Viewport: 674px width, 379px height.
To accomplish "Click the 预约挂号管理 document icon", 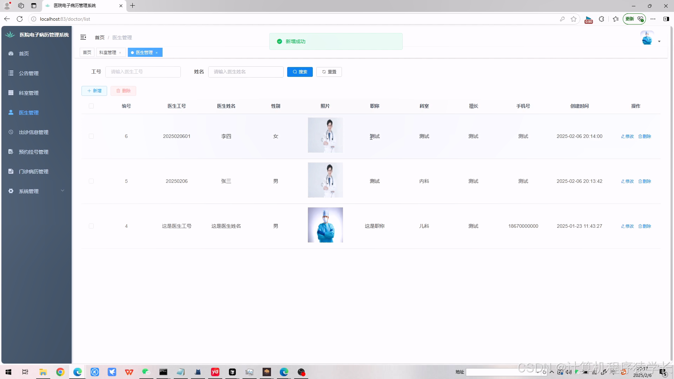I will [11, 152].
